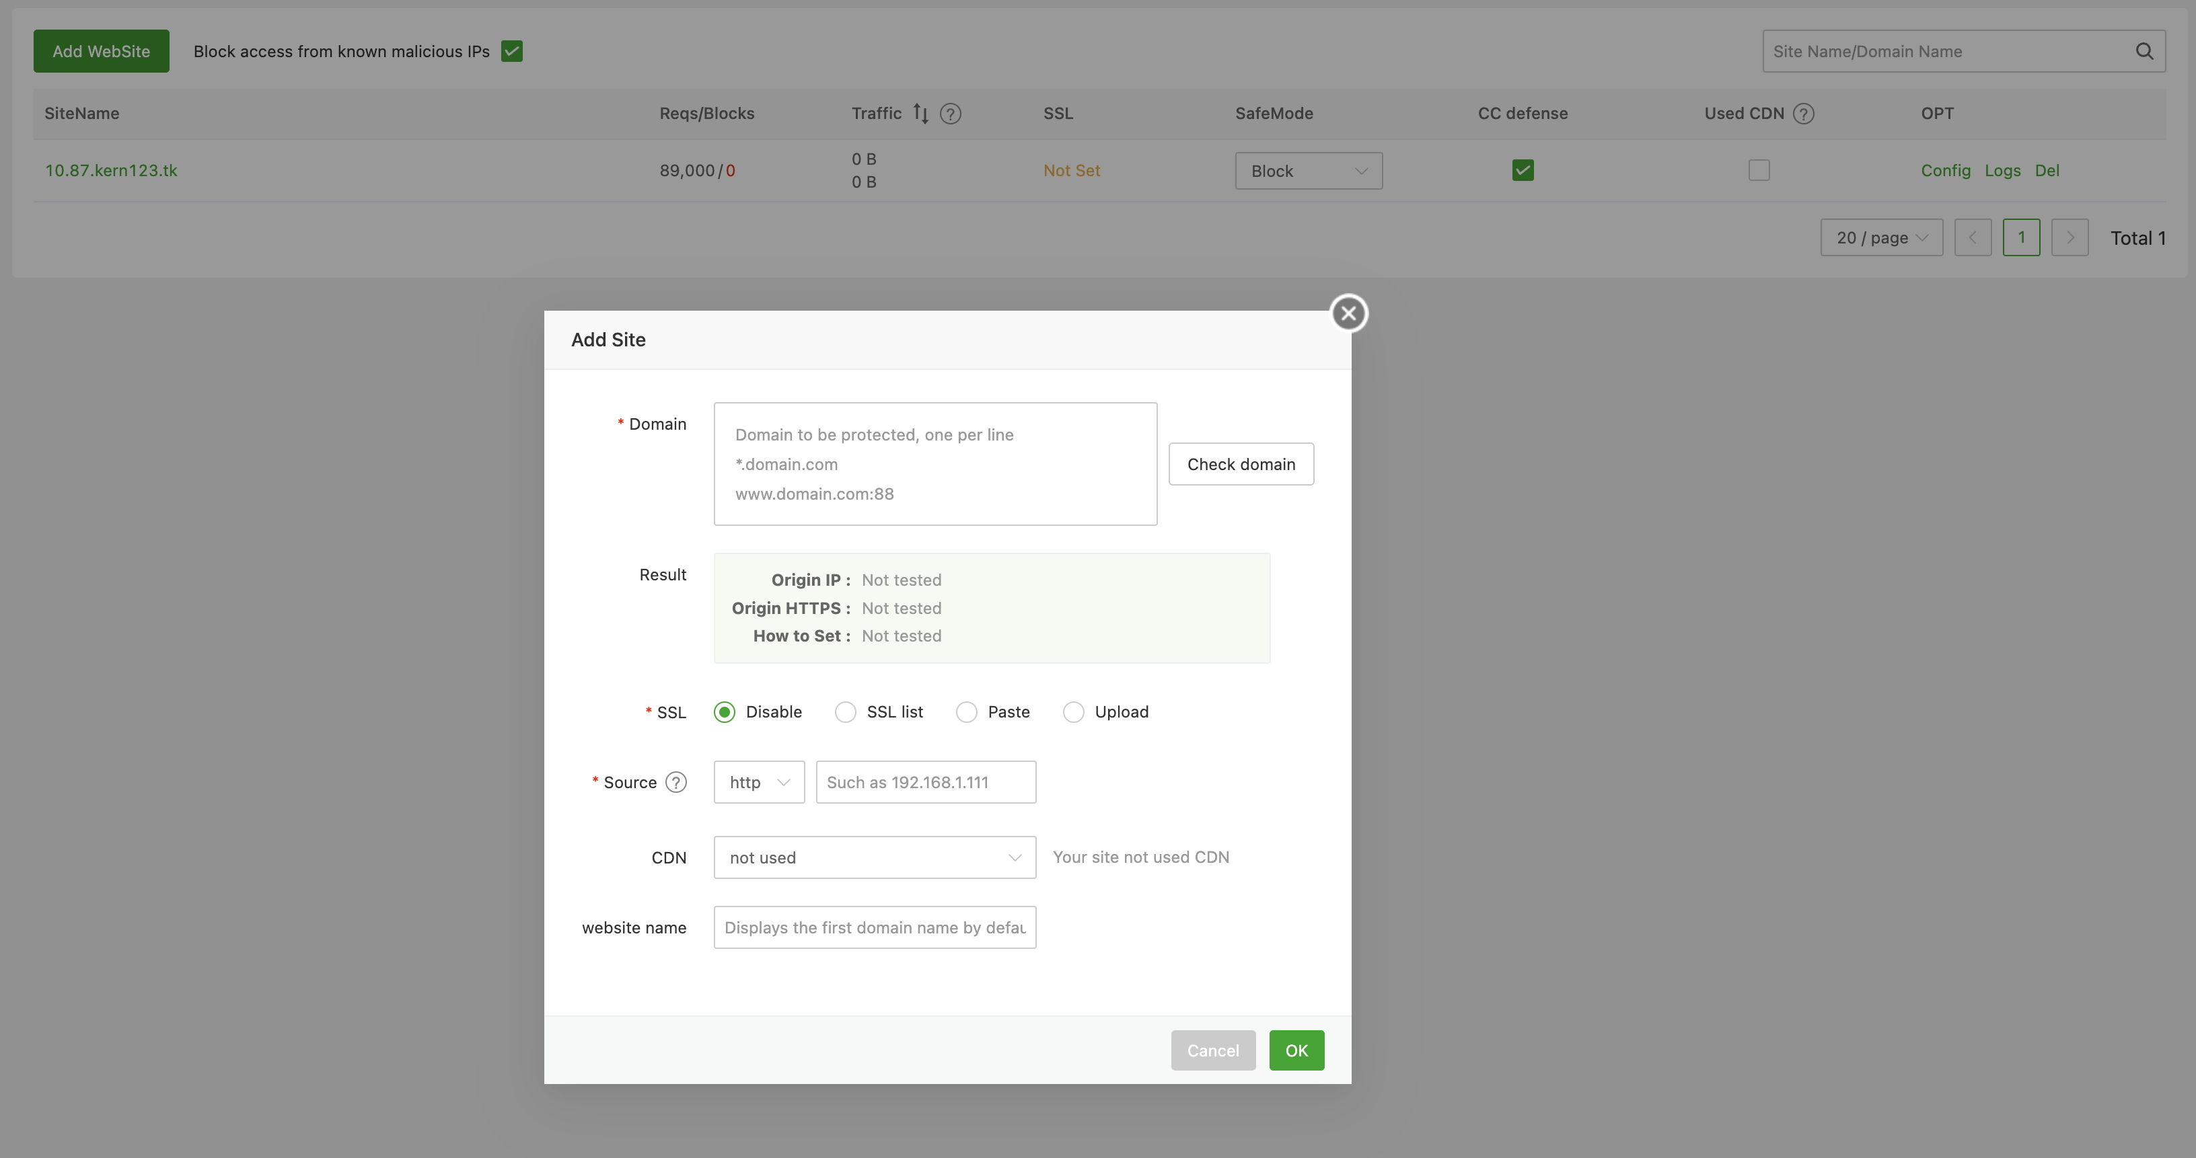Click the Cancel button
This screenshot has width=2196, height=1158.
pyautogui.click(x=1212, y=1050)
